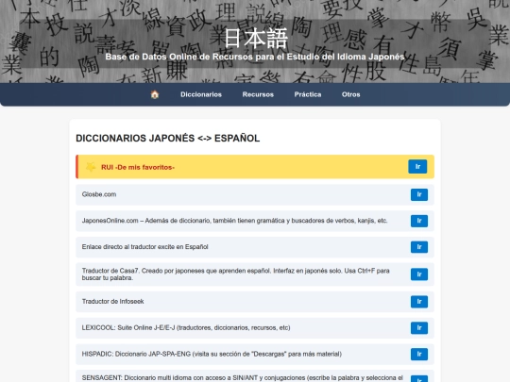Click the JaponesOnline.com description text
510x382 pixels.
[234, 221]
